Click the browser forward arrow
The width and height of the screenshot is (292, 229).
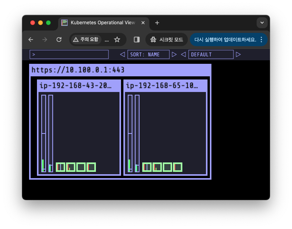point(45,40)
